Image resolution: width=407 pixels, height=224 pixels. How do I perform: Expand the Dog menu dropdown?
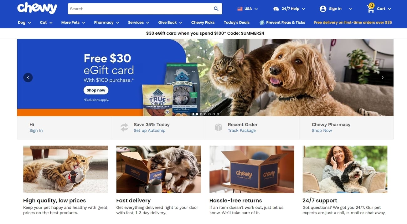point(24,23)
